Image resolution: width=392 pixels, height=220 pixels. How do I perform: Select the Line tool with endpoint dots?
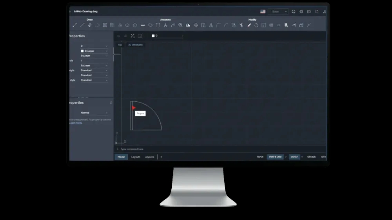click(74, 25)
